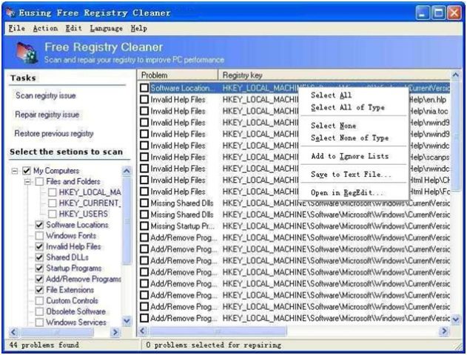Click sections tree vertical scrollbar thumb

(x=127, y=221)
